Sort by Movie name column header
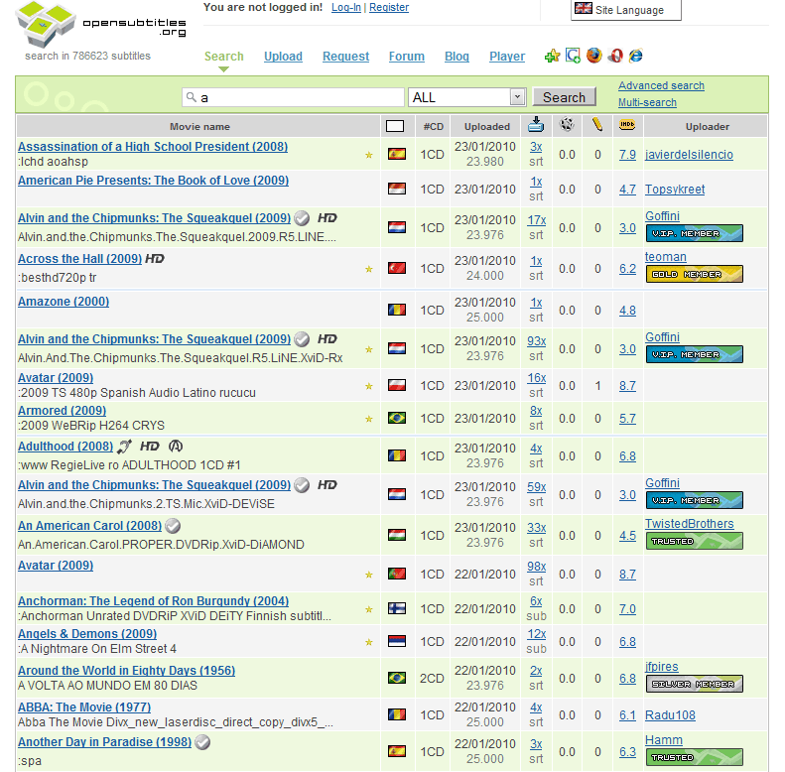The image size is (785, 772). [199, 127]
